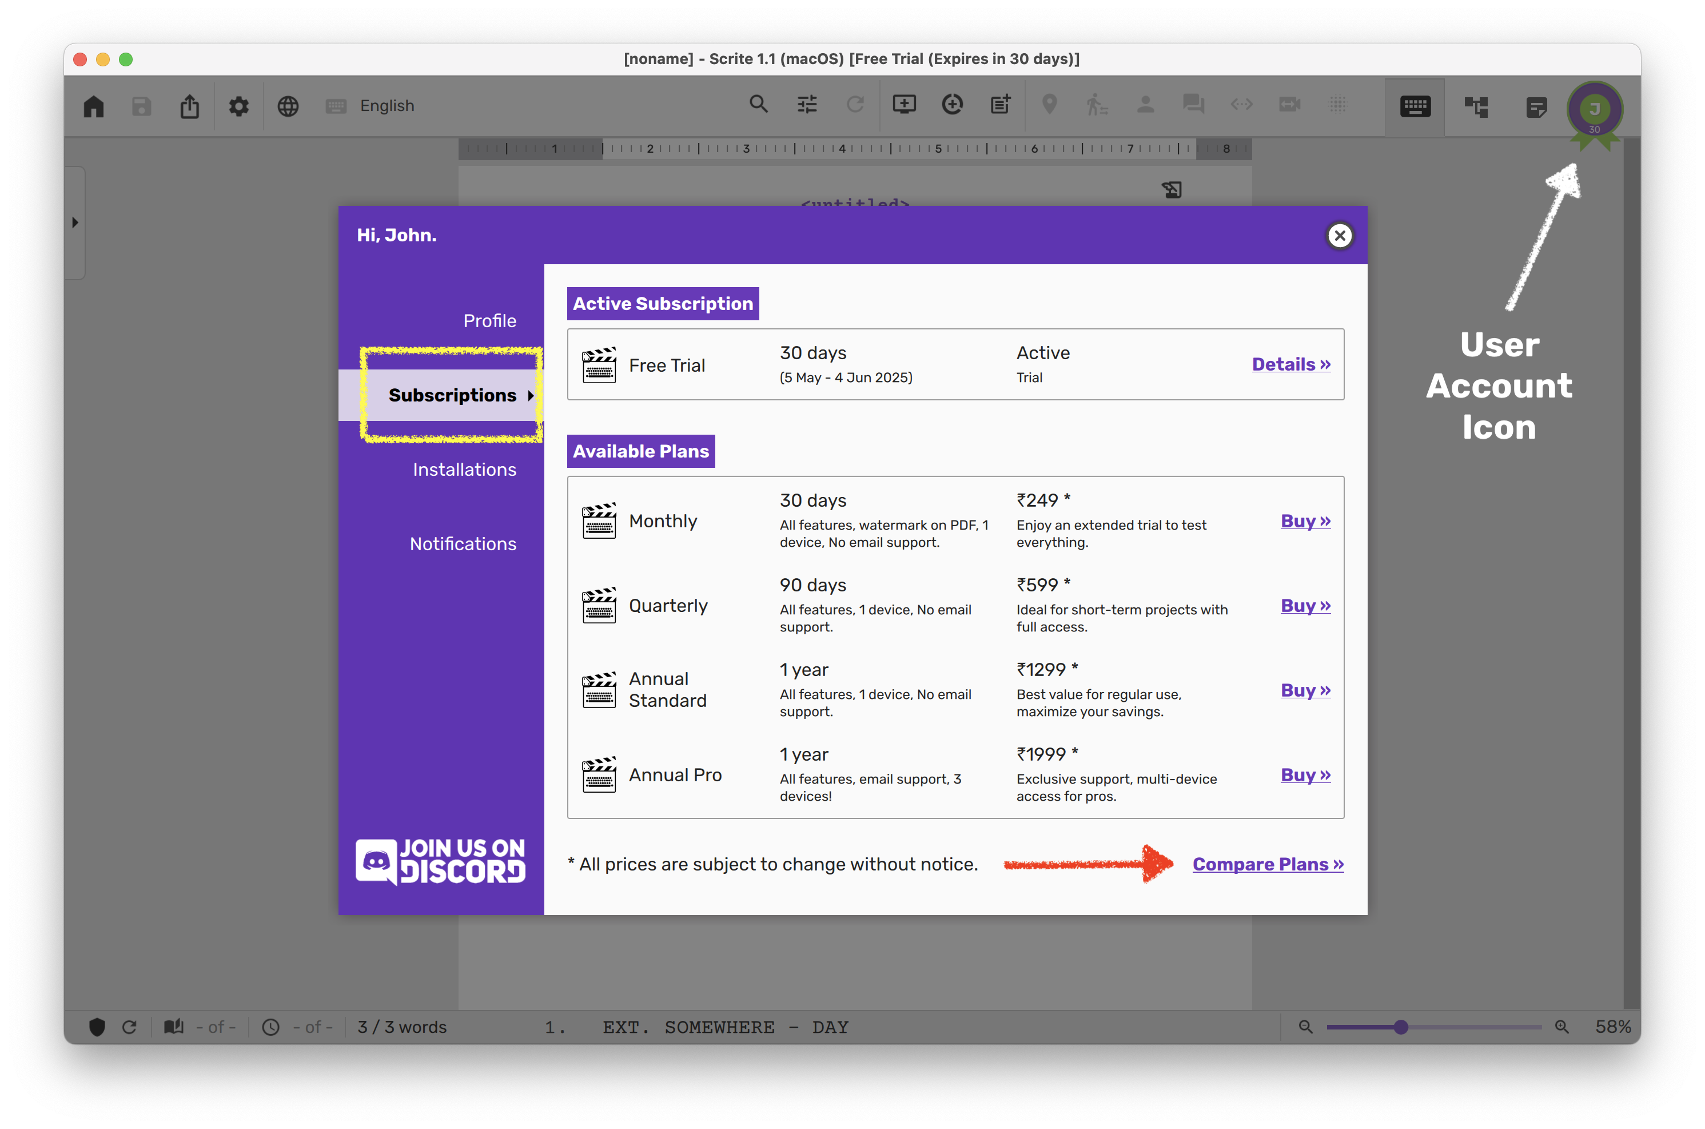The width and height of the screenshot is (1705, 1129).
Task: Click the add-to-screen plus monitor icon
Action: pos(904,105)
